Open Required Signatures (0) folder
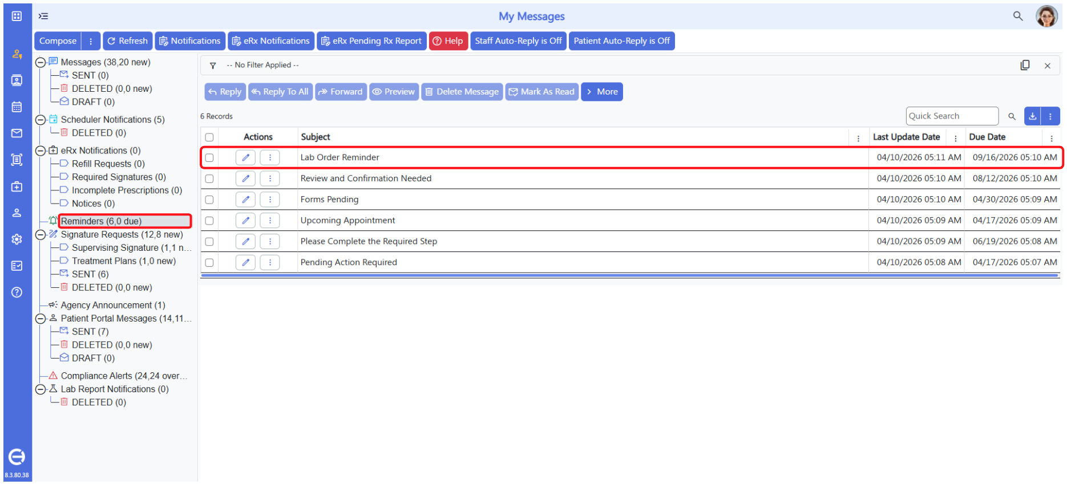Viewport: 1067px width, 484px height. tap(119, 177)
